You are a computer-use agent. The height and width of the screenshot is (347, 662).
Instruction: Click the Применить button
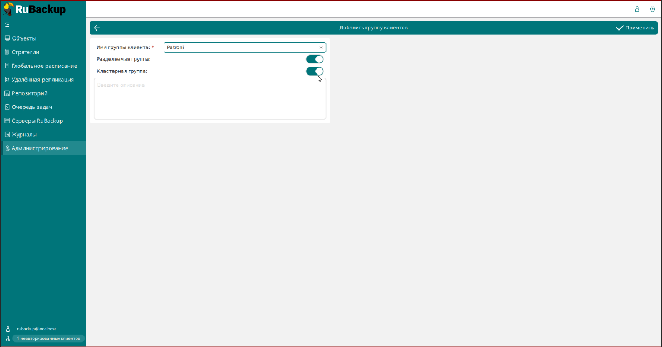click(635, 28)
